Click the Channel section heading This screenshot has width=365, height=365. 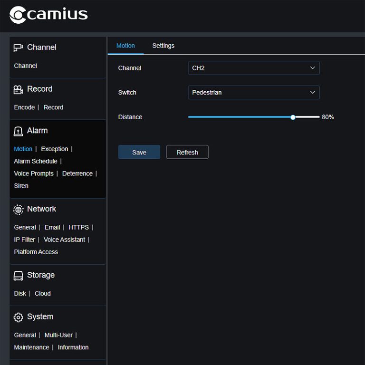[x=42, y=48]
